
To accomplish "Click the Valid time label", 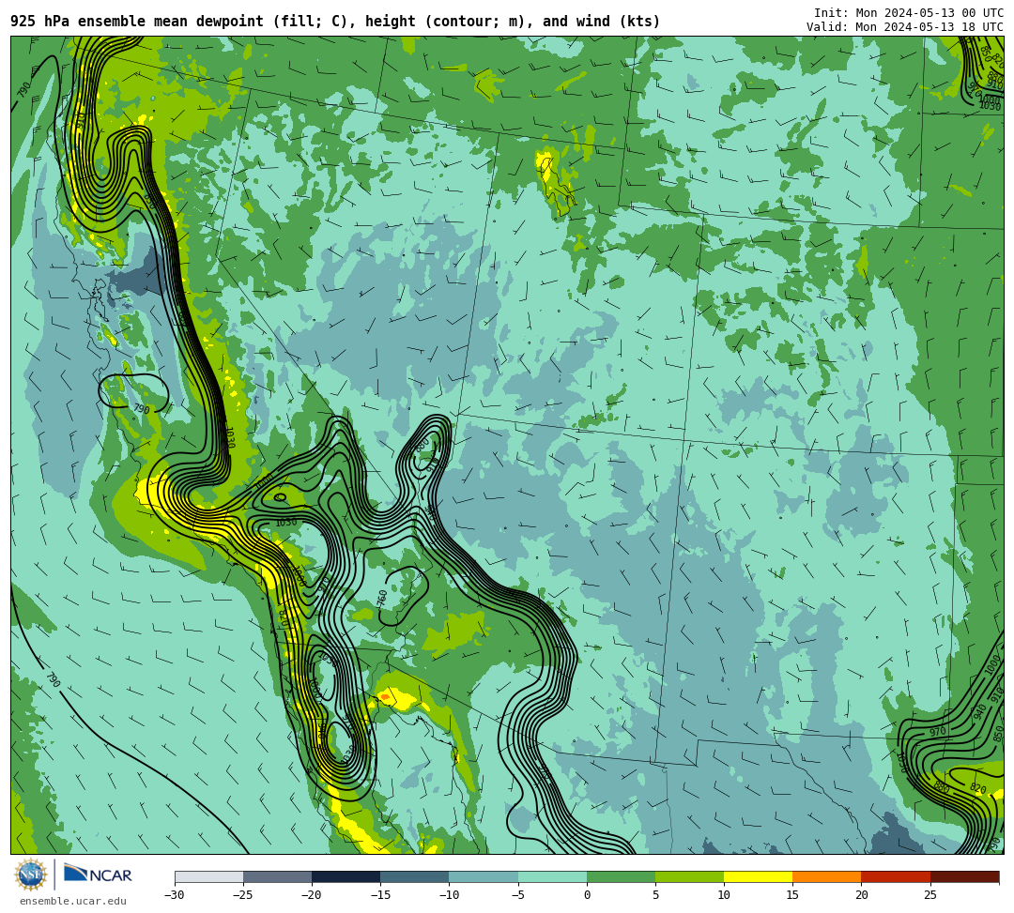I will 905,26.
